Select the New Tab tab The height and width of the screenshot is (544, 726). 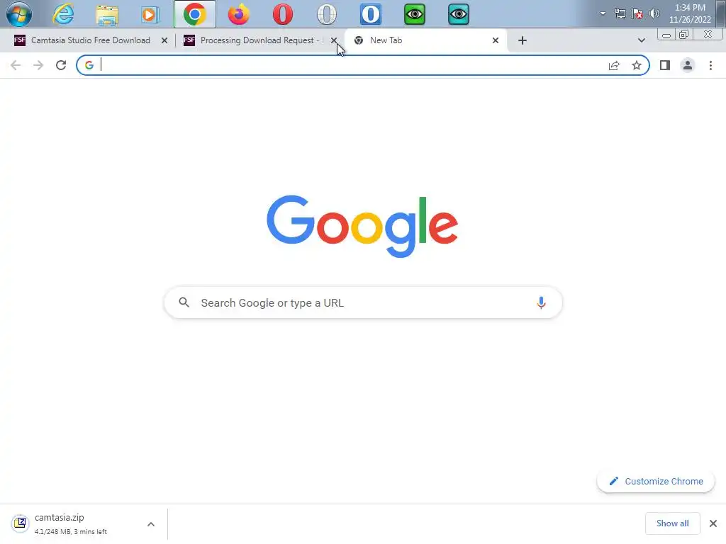(x=426, y=40)
